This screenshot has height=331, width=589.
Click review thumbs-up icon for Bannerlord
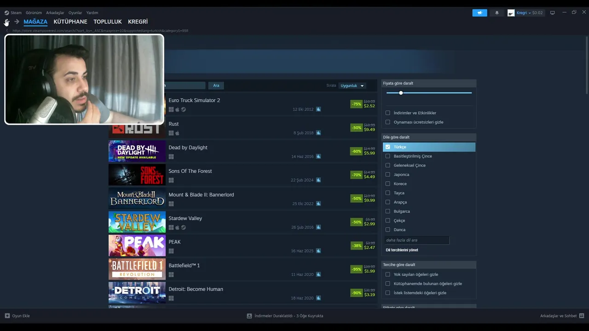coord(318,204)
